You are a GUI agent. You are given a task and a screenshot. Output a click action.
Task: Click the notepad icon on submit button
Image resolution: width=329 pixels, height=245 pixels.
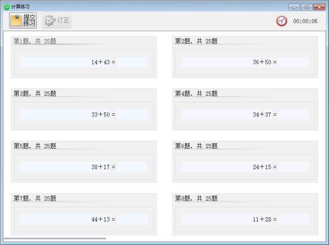click(x=16, y=21)
